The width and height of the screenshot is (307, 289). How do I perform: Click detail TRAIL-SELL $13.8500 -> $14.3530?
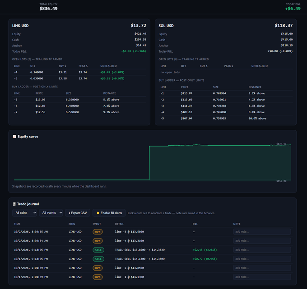140,250
